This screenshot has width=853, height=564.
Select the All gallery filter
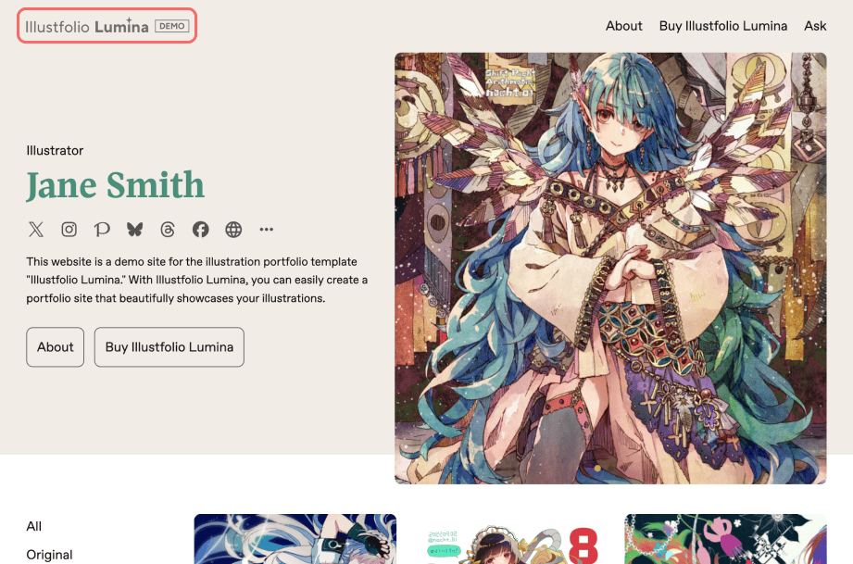point(33,526)
